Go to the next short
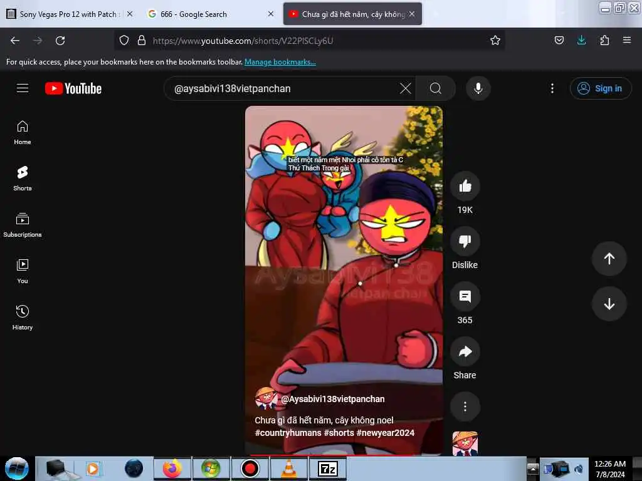 (x=609, y=304)
